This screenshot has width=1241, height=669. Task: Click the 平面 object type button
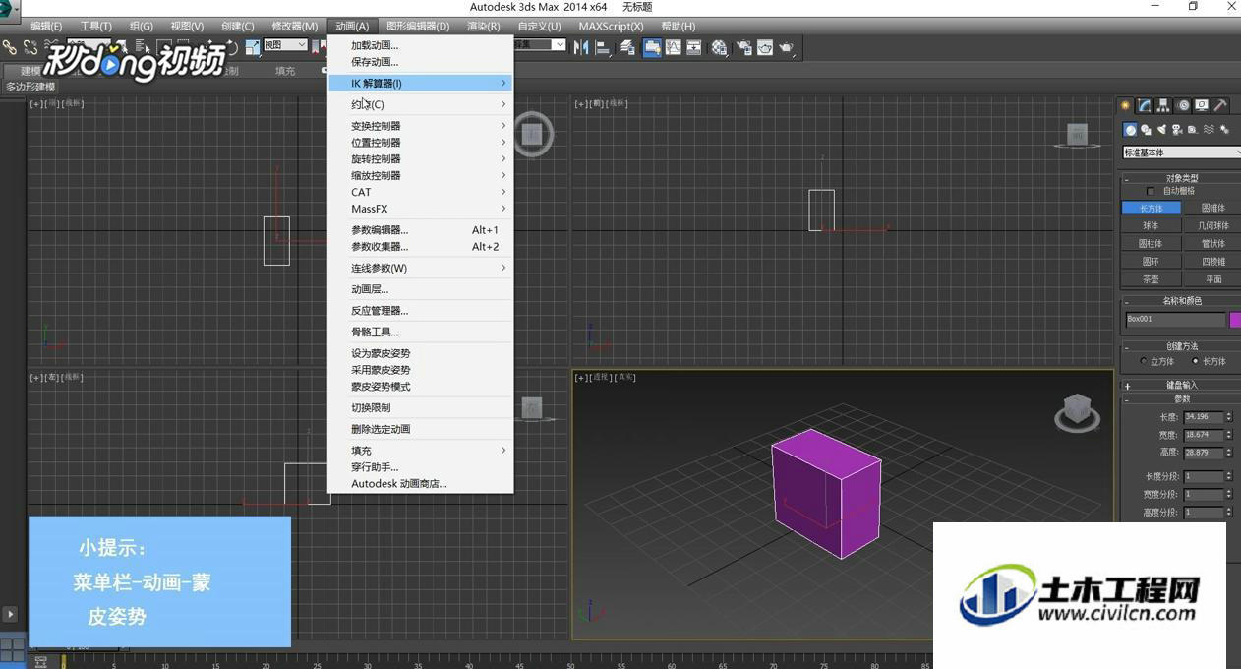click(x=1211, y=279)
